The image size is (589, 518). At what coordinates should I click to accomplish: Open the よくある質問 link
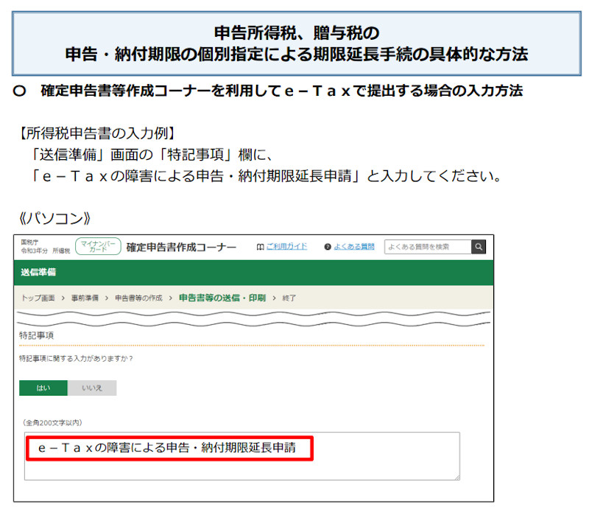(353, 247)
